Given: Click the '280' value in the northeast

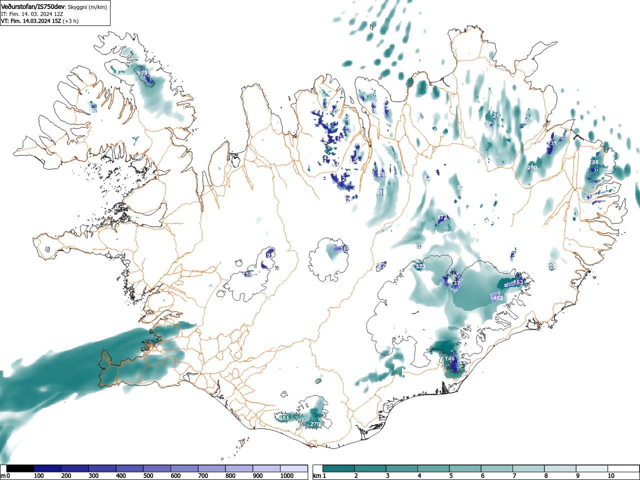Looking at the screenshot, I should (x=532, y=167).
